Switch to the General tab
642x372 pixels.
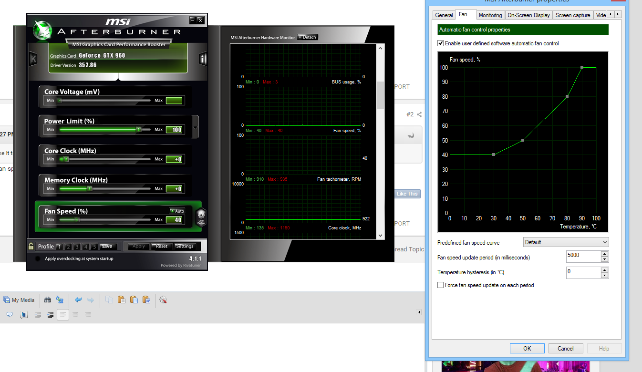(444, 15)
